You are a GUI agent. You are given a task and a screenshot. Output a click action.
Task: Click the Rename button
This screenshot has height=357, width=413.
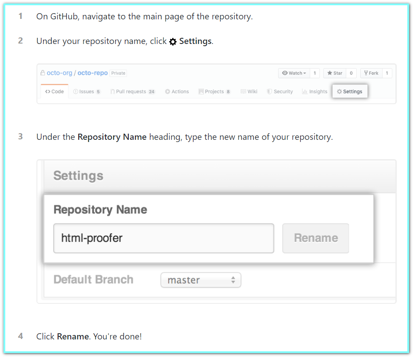pos(315,238)
